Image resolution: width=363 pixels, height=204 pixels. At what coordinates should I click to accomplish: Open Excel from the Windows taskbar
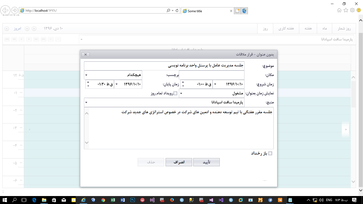click(113, 200)
